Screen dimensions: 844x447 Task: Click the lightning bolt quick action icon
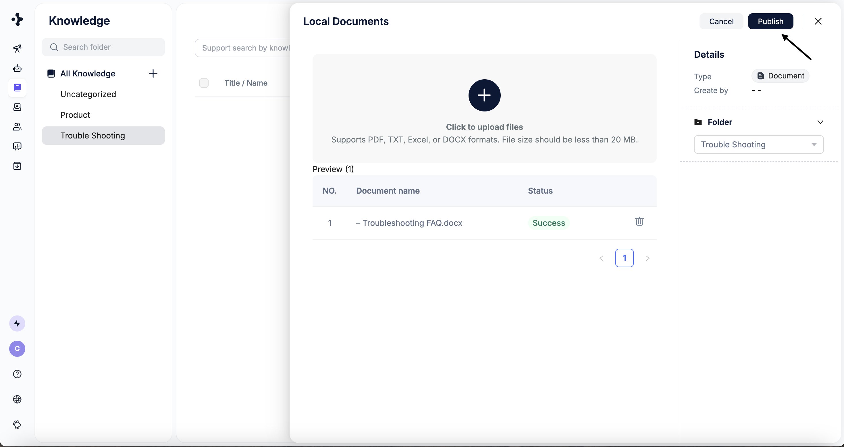[17, 324]
